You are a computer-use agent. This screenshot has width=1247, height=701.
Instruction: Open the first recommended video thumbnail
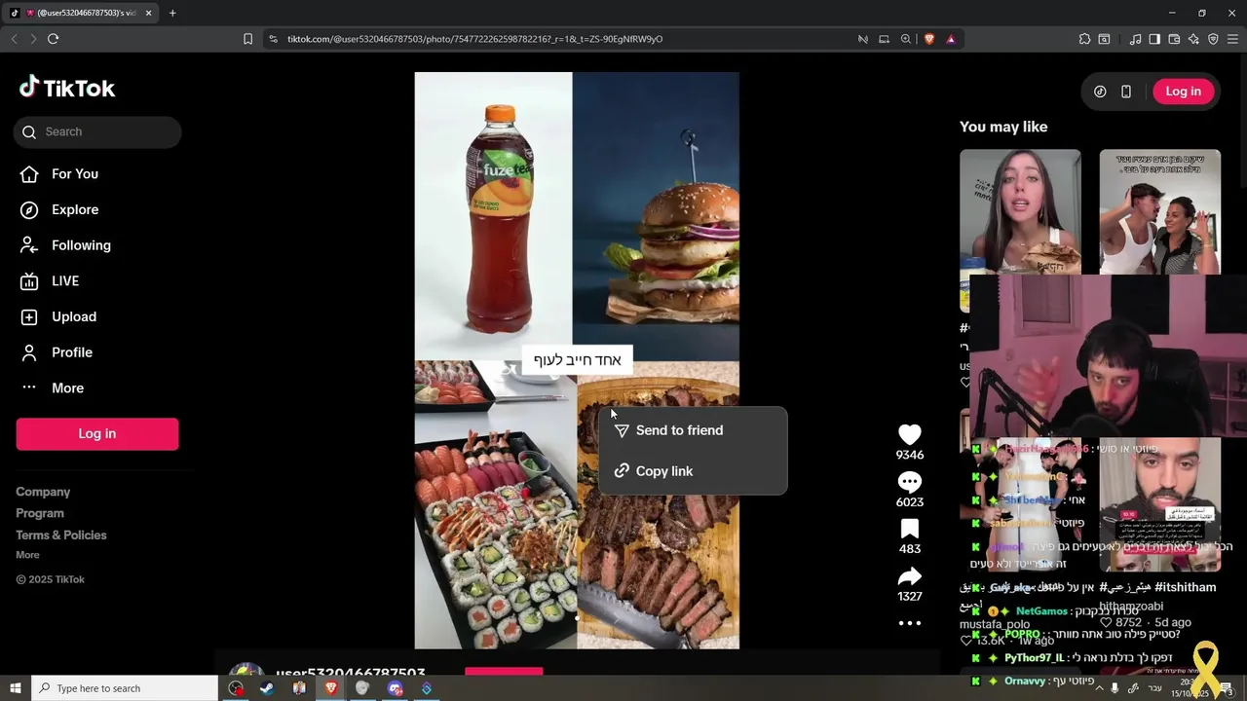point(1020,211)
